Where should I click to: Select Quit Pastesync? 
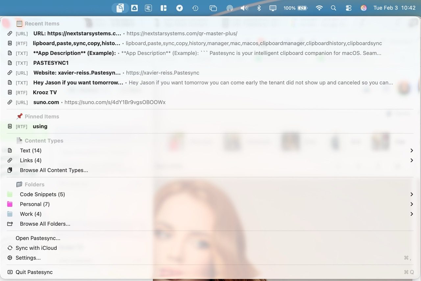point(34,272)
